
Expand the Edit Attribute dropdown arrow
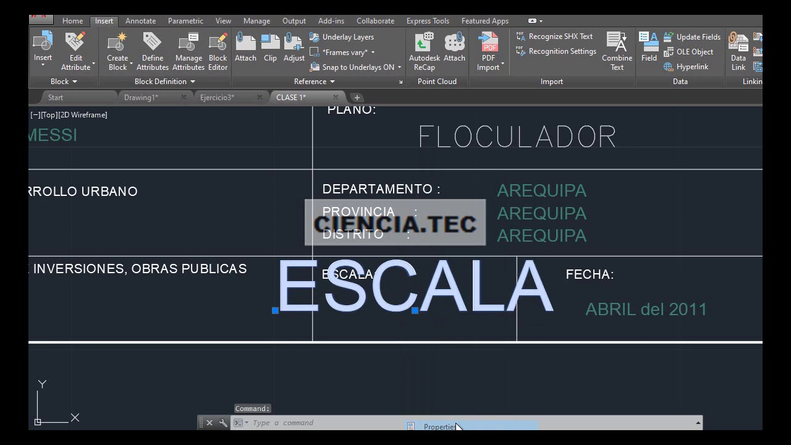click(x=93, y=63)
